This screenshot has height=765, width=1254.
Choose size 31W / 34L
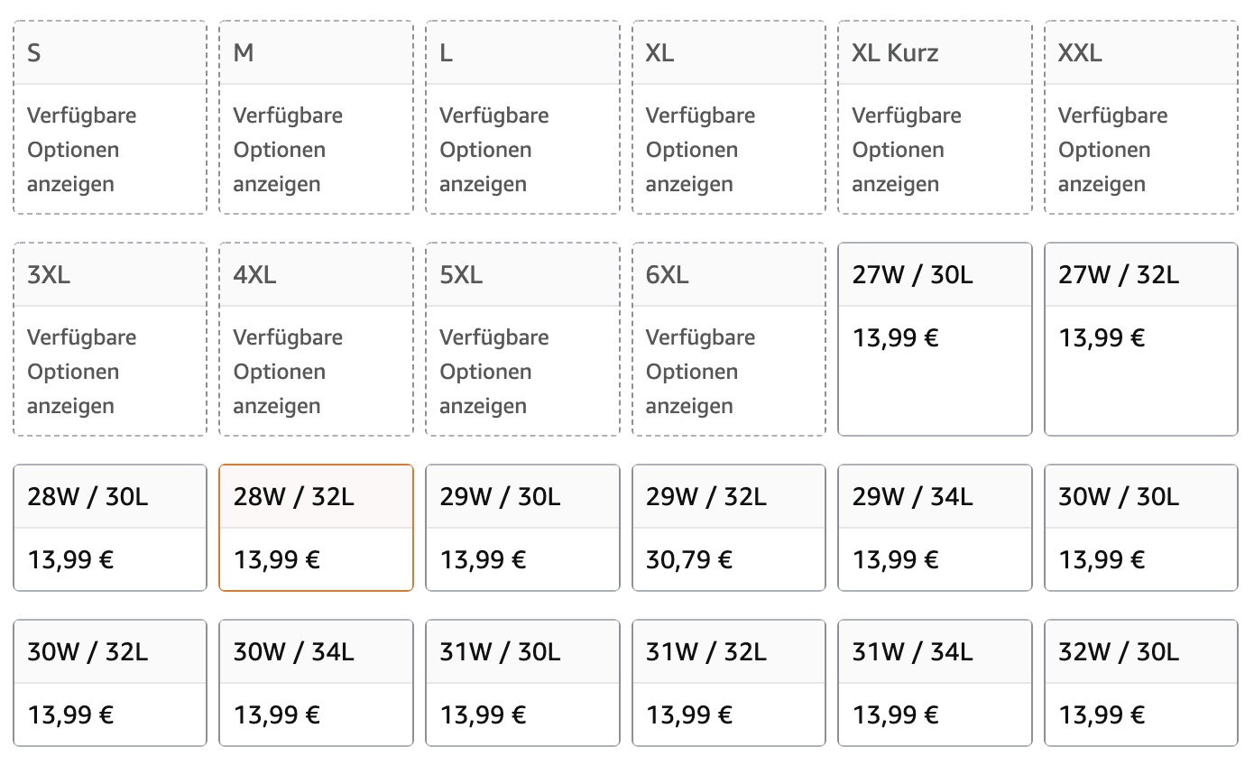[x=935, y=683]
